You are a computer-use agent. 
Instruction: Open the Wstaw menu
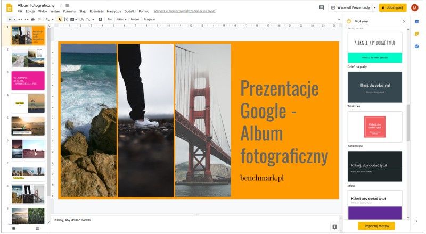55,11
